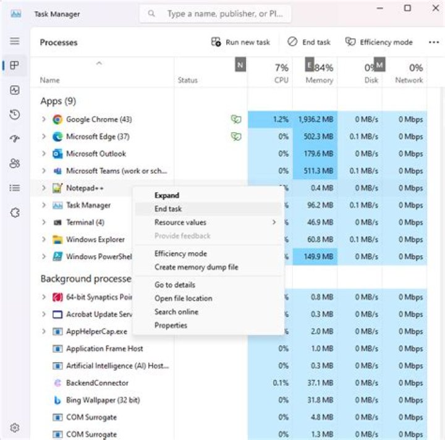Expand the Microsoft Outlook process group
This screenshot has height=440, width=445.
click(44, 153)
